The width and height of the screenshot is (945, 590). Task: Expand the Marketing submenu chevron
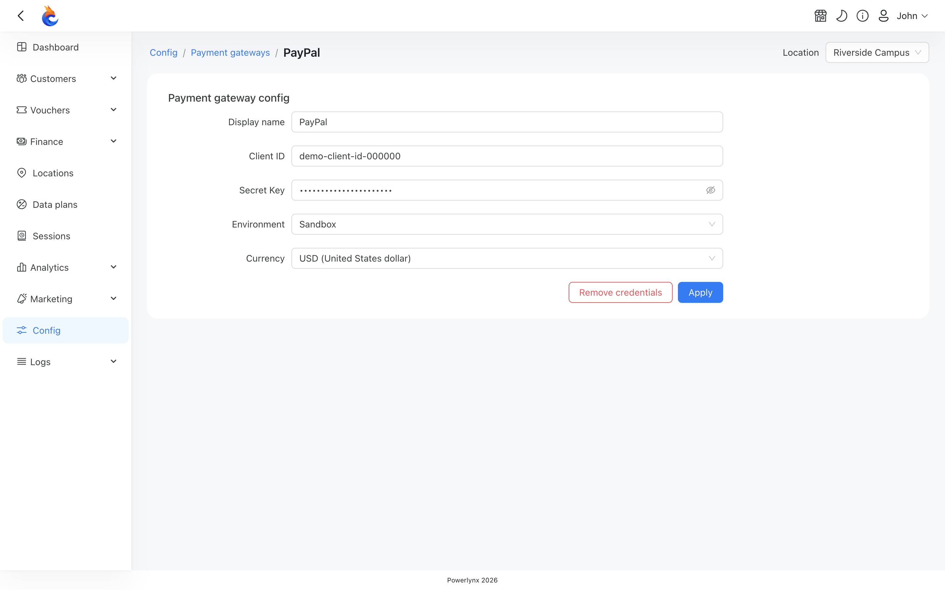tap(114, 299)
